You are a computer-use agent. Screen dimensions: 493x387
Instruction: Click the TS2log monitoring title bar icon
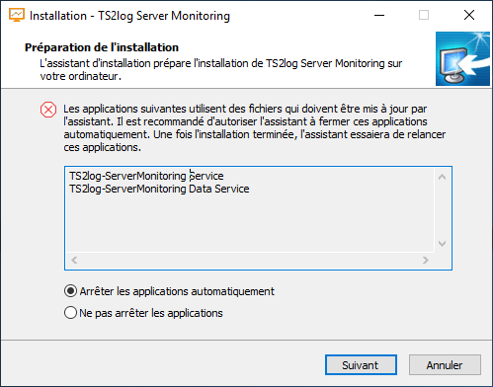17,15
